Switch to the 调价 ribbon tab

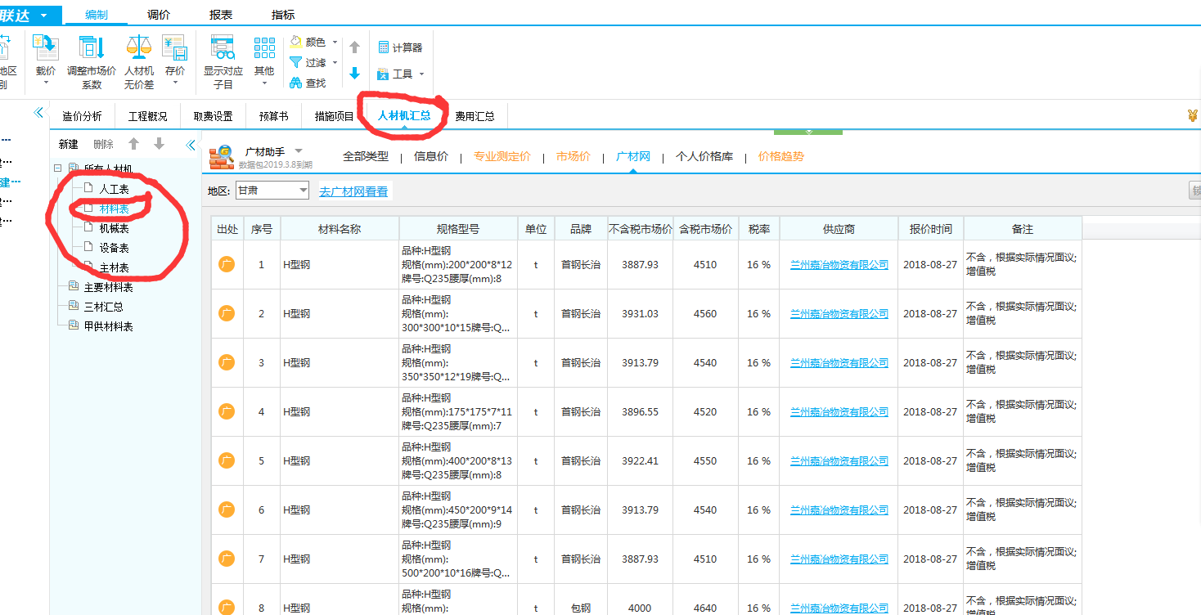(159, 15)
